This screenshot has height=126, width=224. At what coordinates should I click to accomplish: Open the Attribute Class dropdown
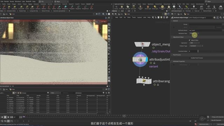coord(194,33)
